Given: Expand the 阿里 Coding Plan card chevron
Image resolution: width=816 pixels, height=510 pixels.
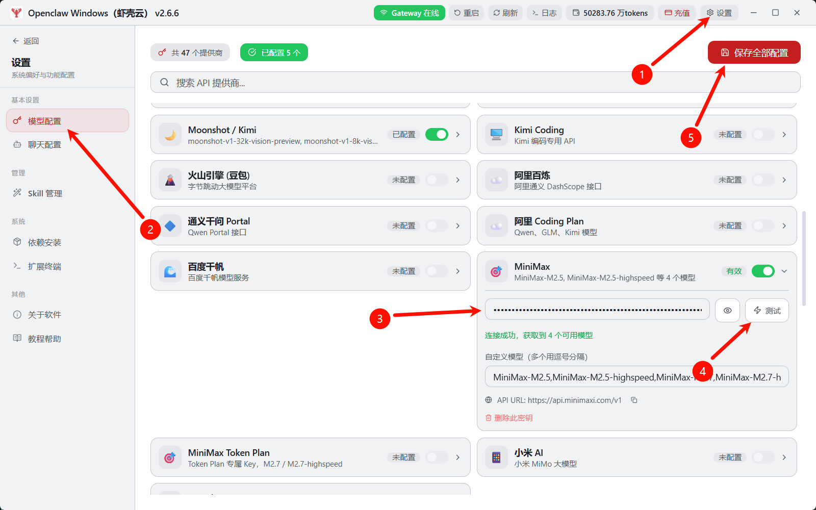Looking at the screenshot, I should coord(784,226).
